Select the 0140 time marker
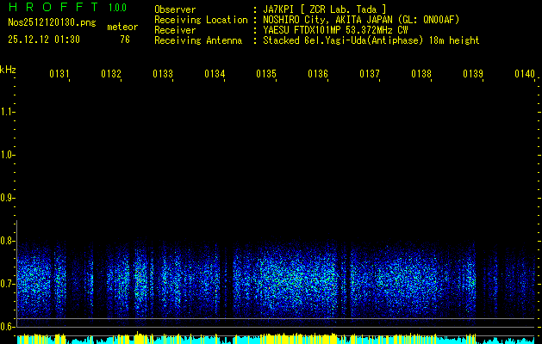The width and height of the screenshot is (542, 344). (524, 75)
